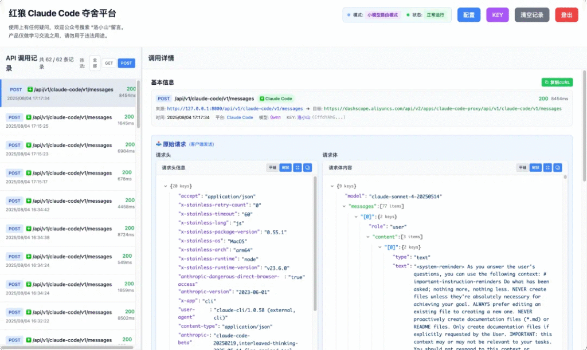
Task: Collapse the first "[0]" {2 keys} message node
Action: 356,217
